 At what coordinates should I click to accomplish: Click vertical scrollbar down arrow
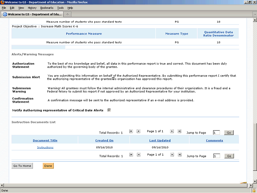point(255,181)
